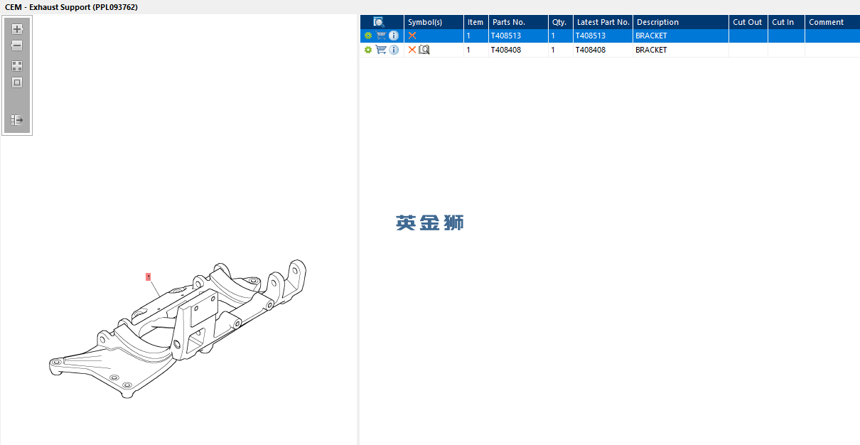Click the CEM - Exhaust Support title
The width and height of the screenshot is (860, 445).
point(71,7)
